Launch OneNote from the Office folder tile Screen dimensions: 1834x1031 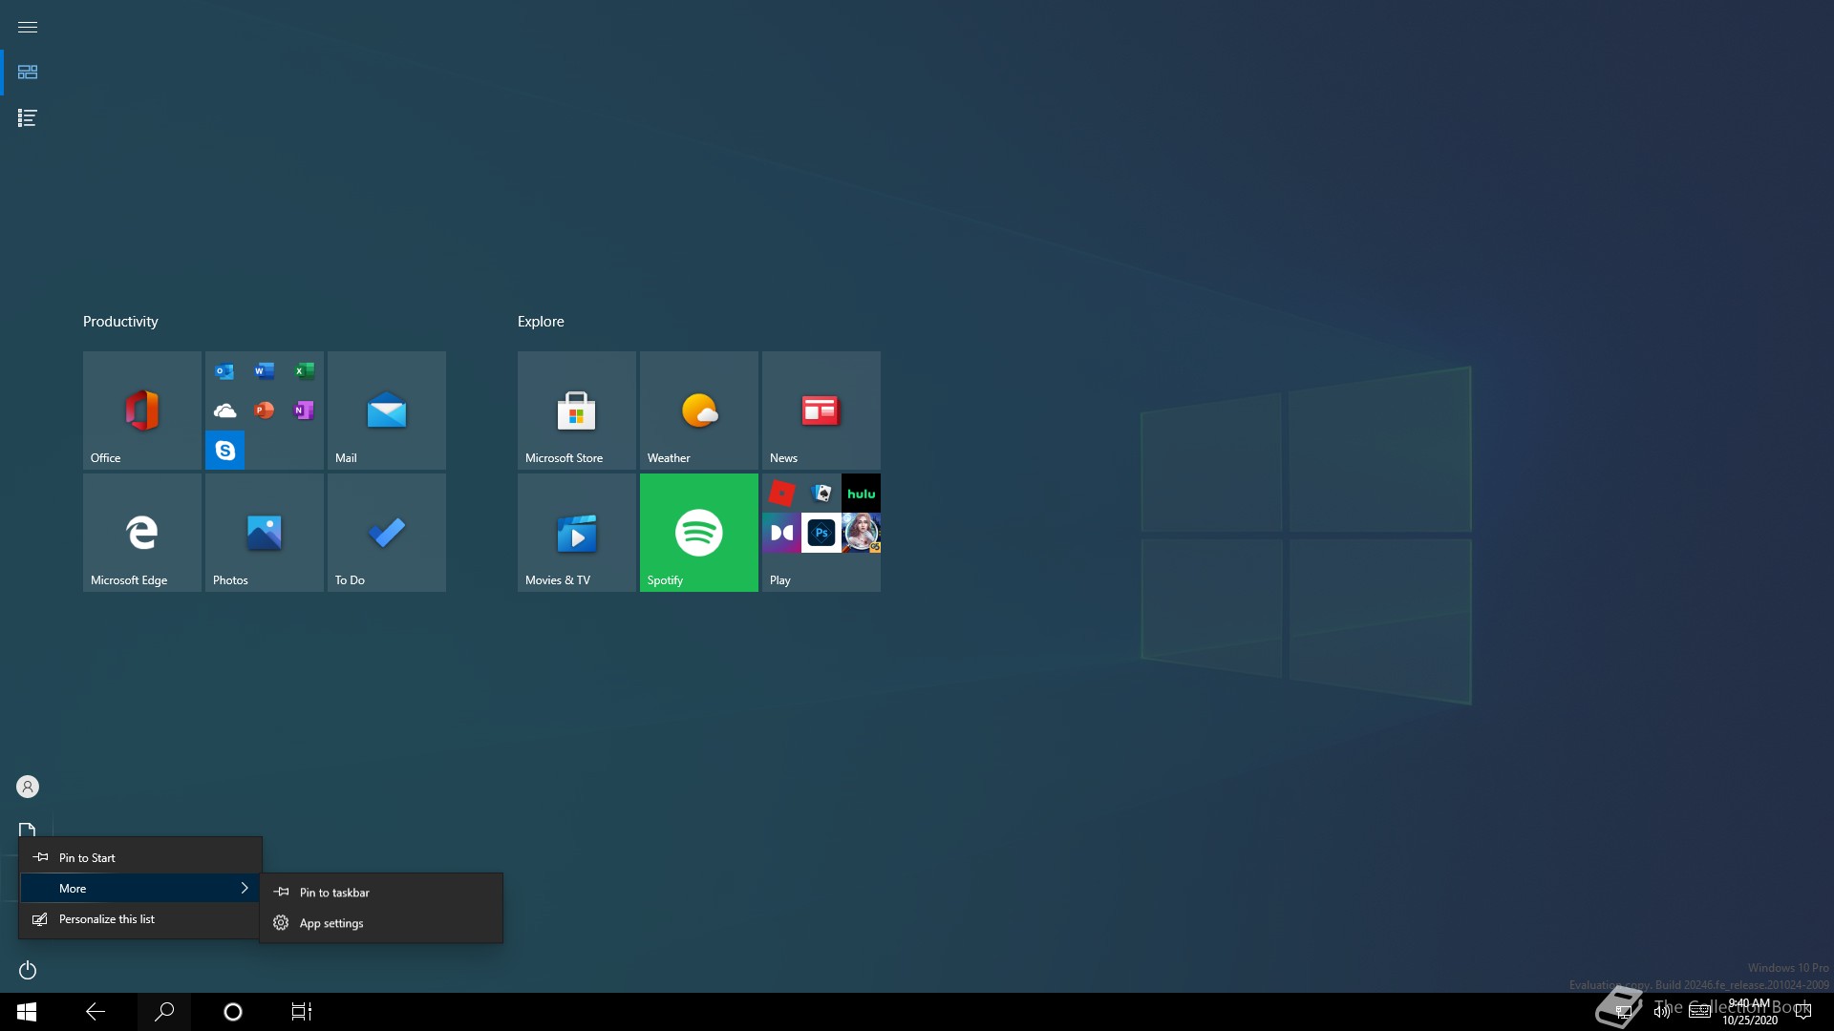pyautogui.click(x=304, y=410)
